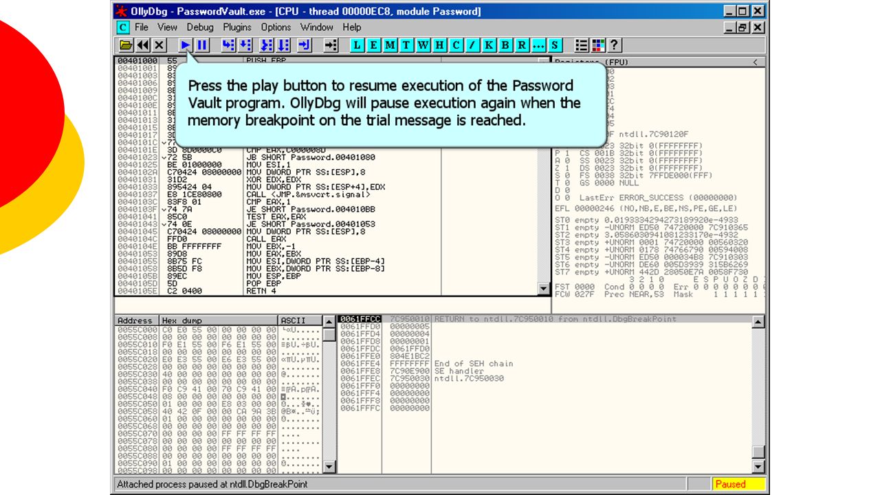
Task: Show Source with the S button
Action: 555,45
